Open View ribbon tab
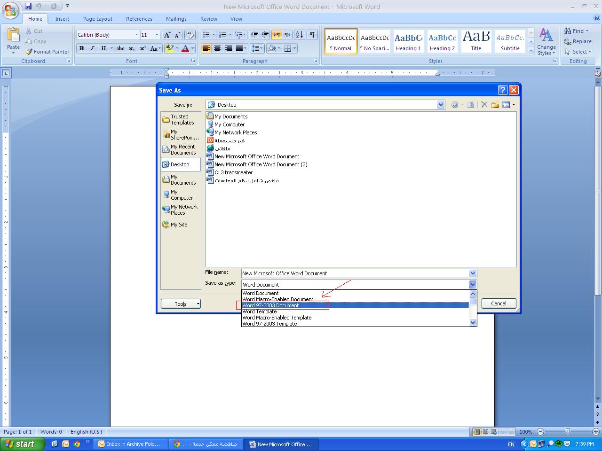602x451 pixels. 236,19
